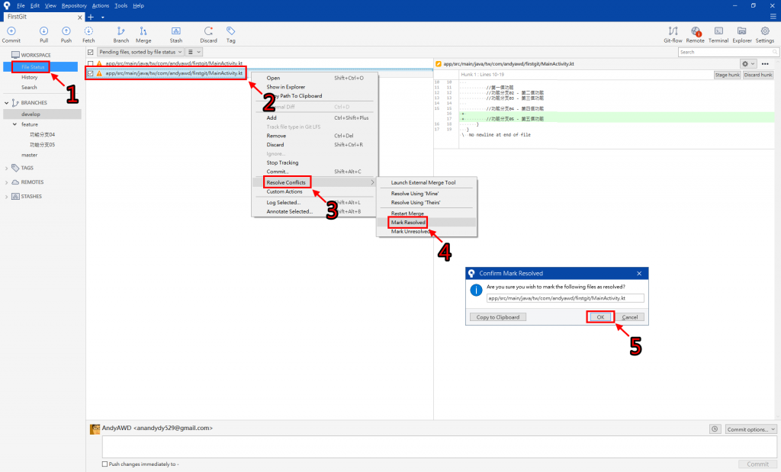Open the Pending files sort dropdown
The image size is (781, 472).
(140, 52)
